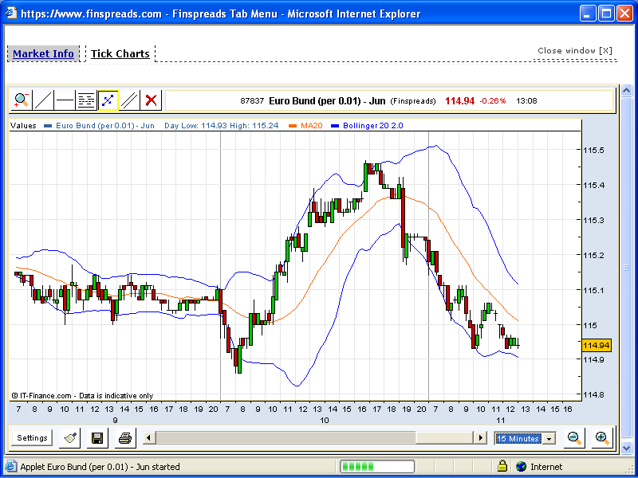Image resolution: width=638 pixels, height=478 pixels.
Task: Select the parallel channel lines tool
Action: tap(129, 100)
